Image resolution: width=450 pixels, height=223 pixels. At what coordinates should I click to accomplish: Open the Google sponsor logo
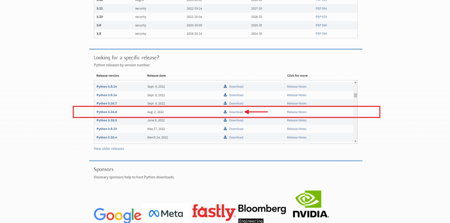point(117,214)
